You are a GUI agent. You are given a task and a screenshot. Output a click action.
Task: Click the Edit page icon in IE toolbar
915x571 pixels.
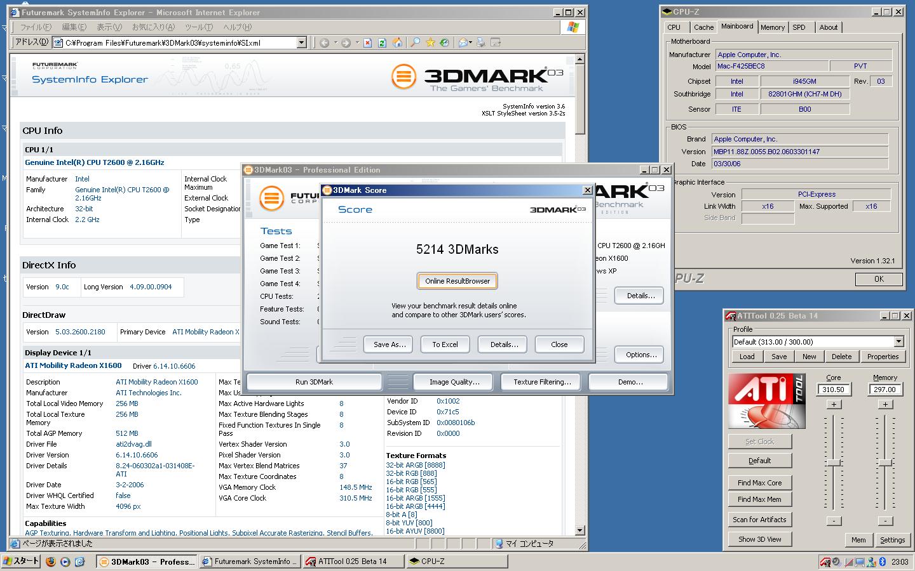pyautogui.click(x=496, y=43)
